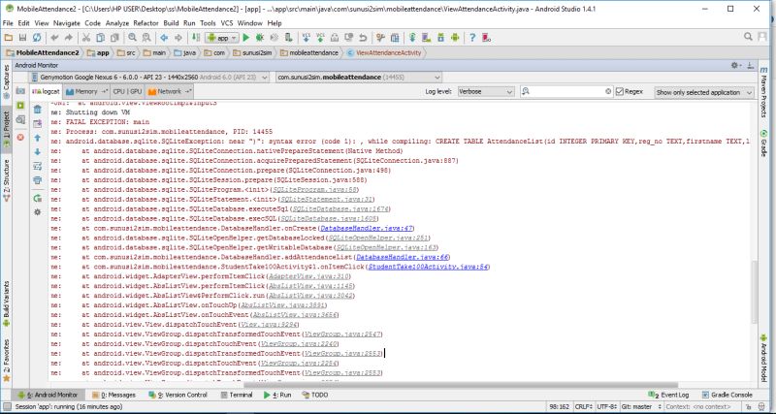Open logcat settings gear in left gutter
Image resolution: width=776 pixels, height=414 pixels.
point(37,212)
